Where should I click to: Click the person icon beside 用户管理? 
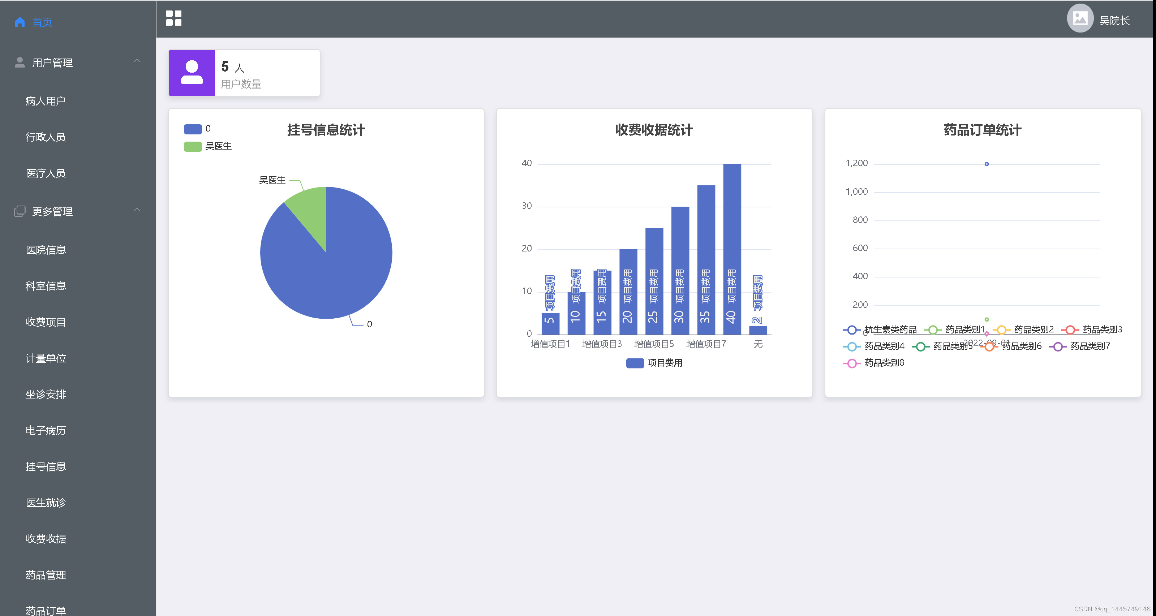[x=19, y=63]
